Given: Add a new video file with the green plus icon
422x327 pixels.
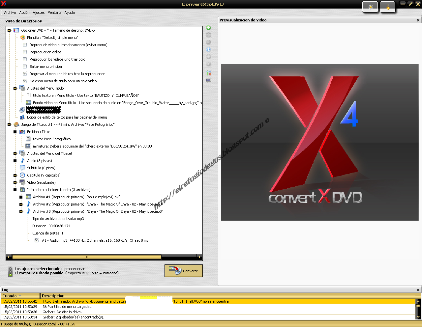Looking at the screenshot, I should [208, 28].
